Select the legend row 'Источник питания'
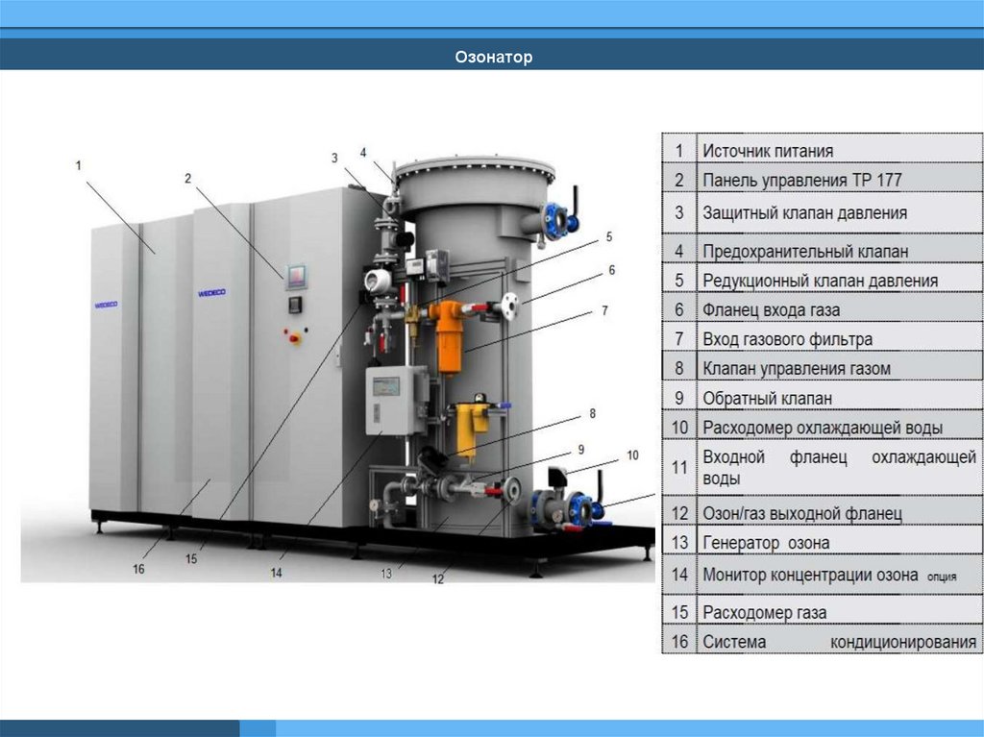The height and width of the screenshot is (737, 984). 823,149
